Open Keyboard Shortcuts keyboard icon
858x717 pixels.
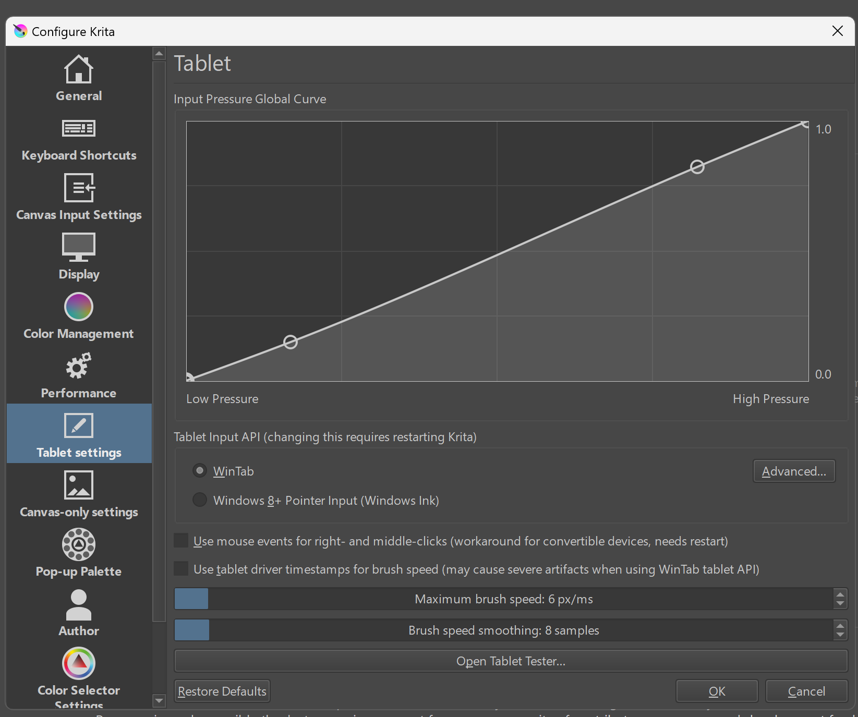79,128
